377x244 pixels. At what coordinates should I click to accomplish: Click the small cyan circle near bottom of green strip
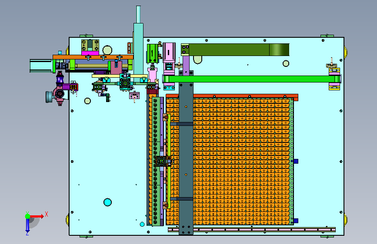click(x=142, y=224)
